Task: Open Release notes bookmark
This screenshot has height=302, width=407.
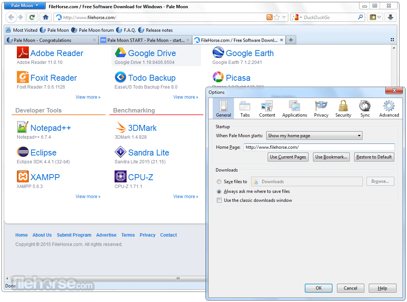Action: (155, 30)
